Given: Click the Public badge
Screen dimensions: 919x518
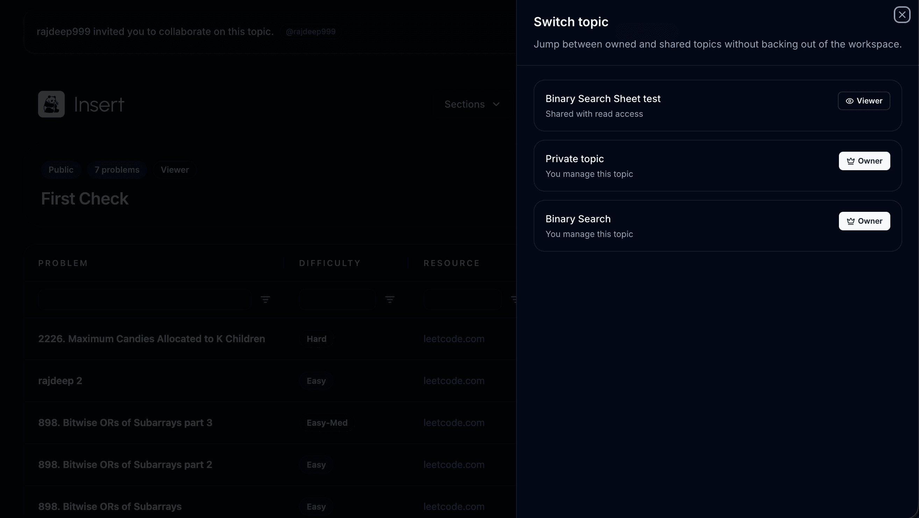Looking at the screenshot, I should 61,170.
